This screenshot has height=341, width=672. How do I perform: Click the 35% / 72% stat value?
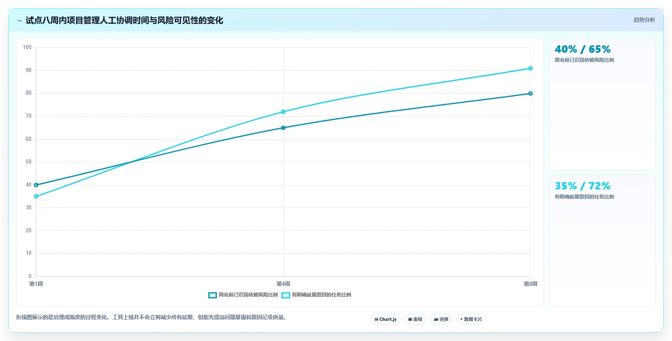click(x=583, y=186)
